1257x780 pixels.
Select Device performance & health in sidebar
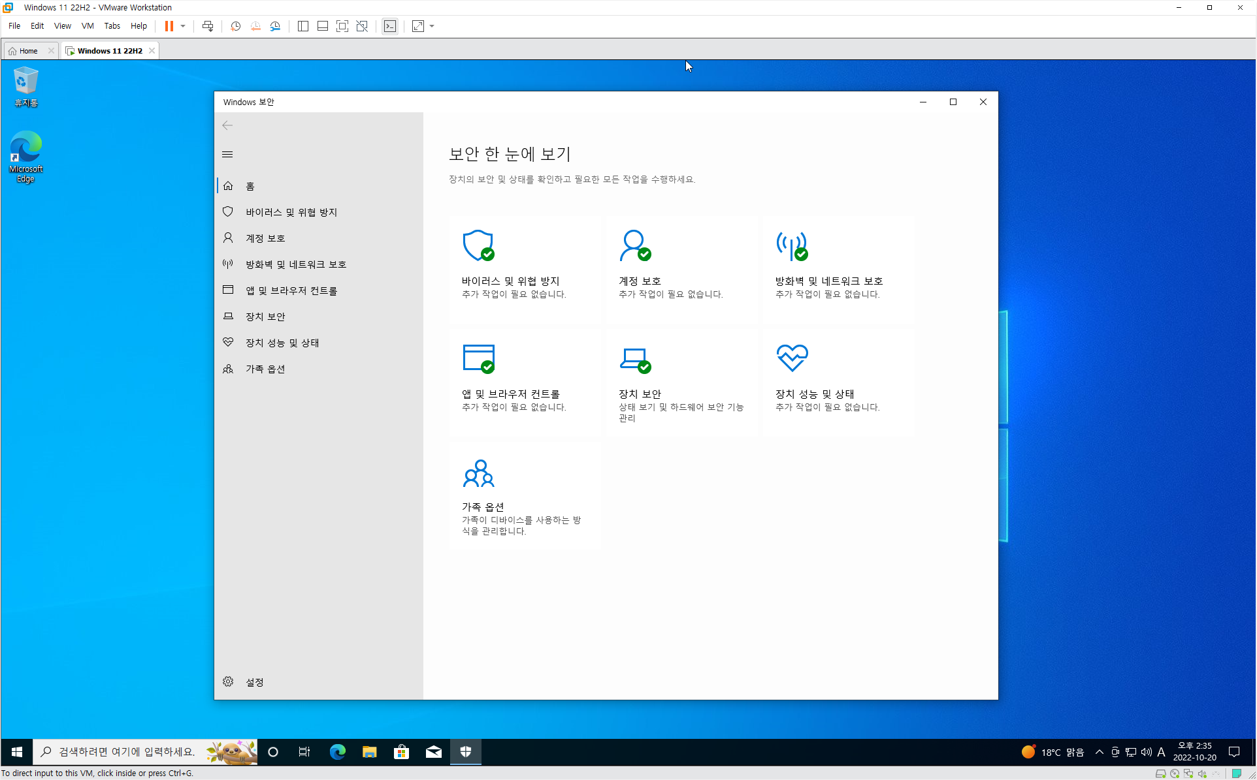click(x=282, y=343)
